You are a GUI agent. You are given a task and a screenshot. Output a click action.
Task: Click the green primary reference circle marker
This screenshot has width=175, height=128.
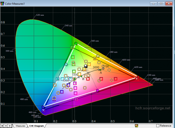click(76, 43)
